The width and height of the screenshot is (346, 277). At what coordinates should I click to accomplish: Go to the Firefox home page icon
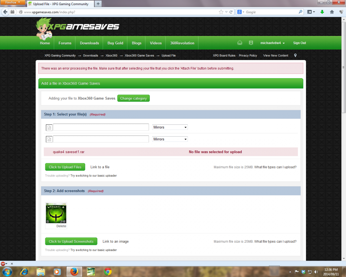pos(332,12)
